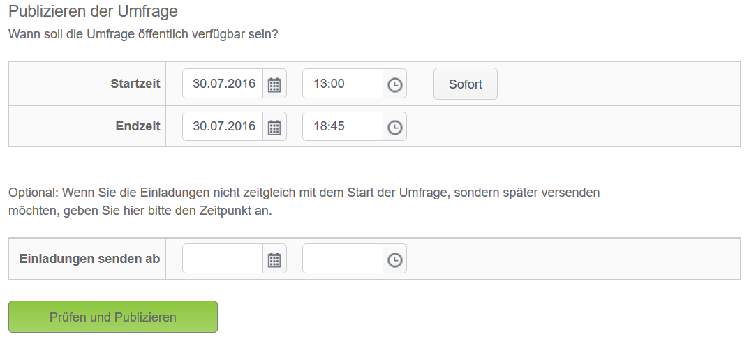Click the Optional invitation hint paragraph
This screenshot has width=749, height=339.
pyautogui.click(x=304, y=202)
